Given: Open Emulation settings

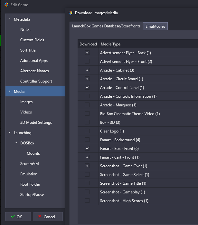Looking at the screenshot, I should pos(29,174).
